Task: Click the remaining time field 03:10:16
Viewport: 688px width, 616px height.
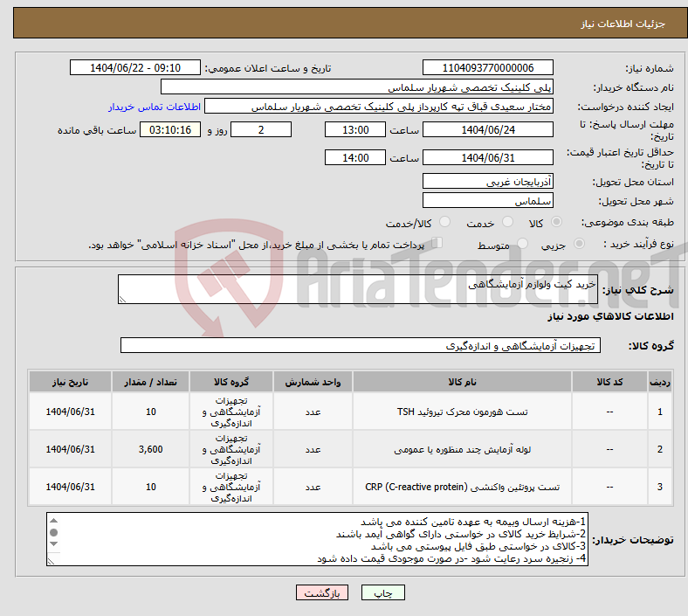Action: (x=170, y=129)
